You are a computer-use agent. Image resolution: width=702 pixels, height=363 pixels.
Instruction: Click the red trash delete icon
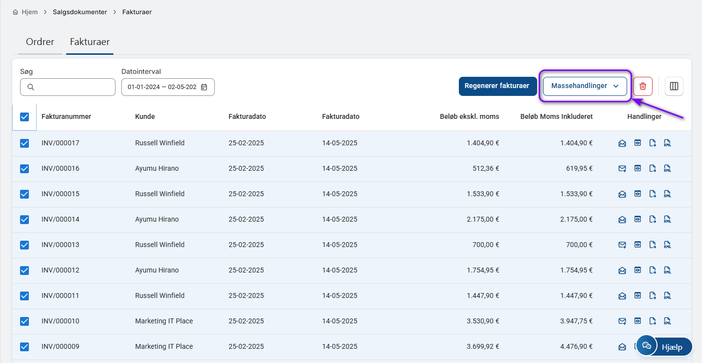[x=643, y=86]
